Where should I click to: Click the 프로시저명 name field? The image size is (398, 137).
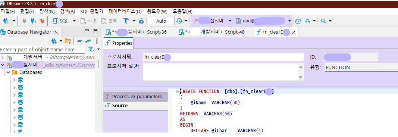(x=223, y=57)
